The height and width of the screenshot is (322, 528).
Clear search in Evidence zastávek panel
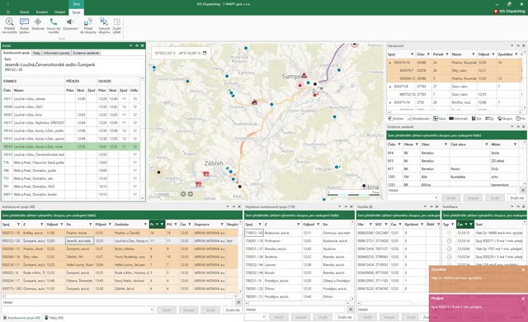tap(522, 190)
